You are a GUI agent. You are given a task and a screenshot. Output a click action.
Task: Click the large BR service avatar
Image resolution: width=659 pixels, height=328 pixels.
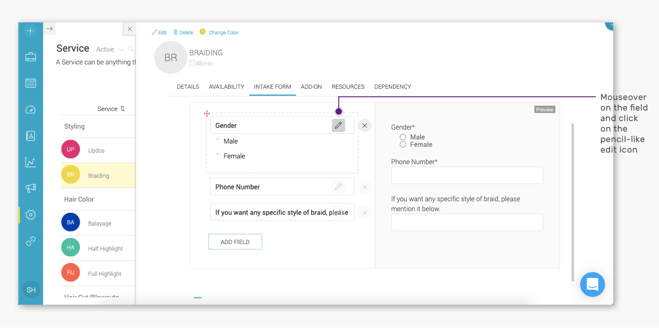171,58
